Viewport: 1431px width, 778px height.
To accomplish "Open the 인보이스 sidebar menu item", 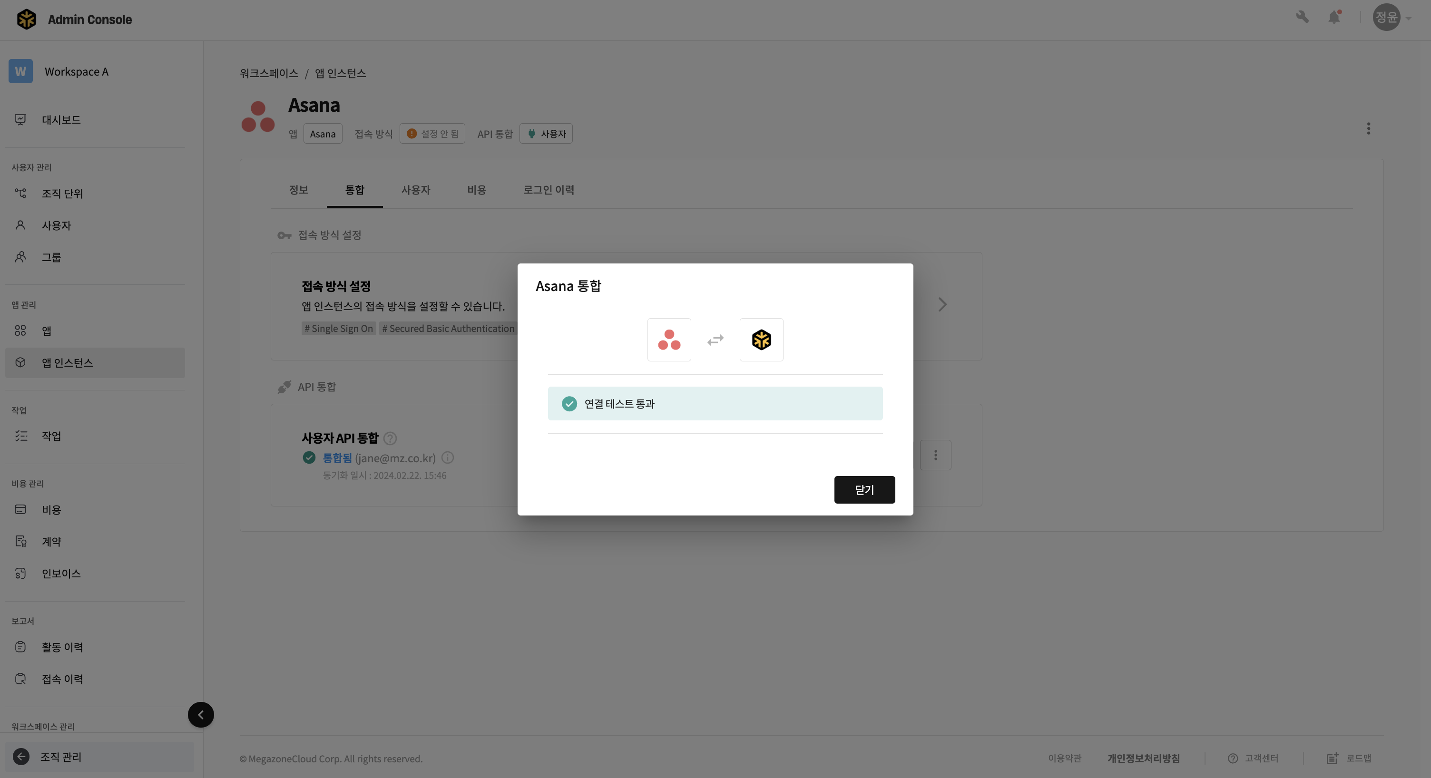I will [x=61, y=574].
